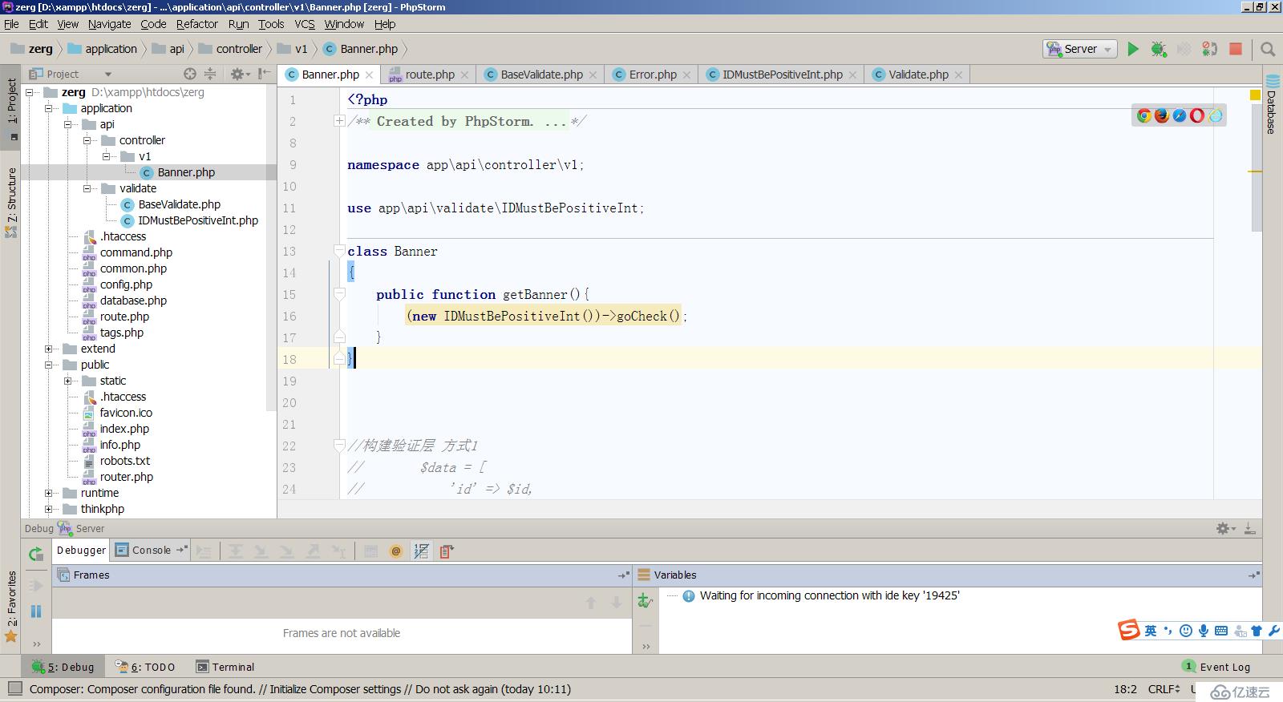The image size is (1283, 702).
Task: Toggle the 1: Project side panel
Action: (11, 109)
